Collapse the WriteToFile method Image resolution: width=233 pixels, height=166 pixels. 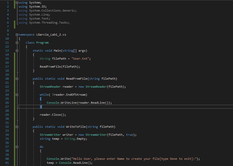pyautogui.click(x=17, y=127)
